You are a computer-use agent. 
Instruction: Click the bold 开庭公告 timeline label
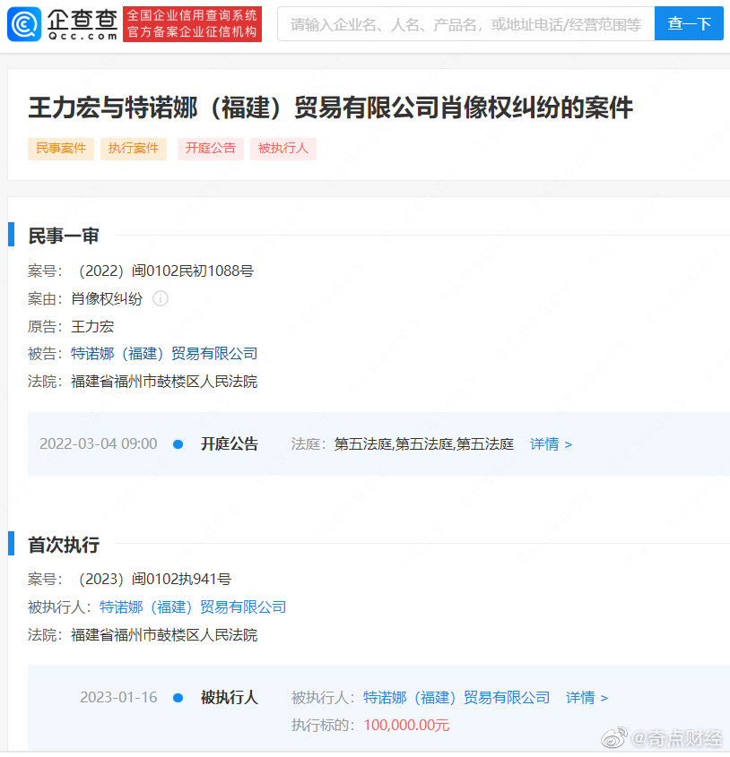230,444
